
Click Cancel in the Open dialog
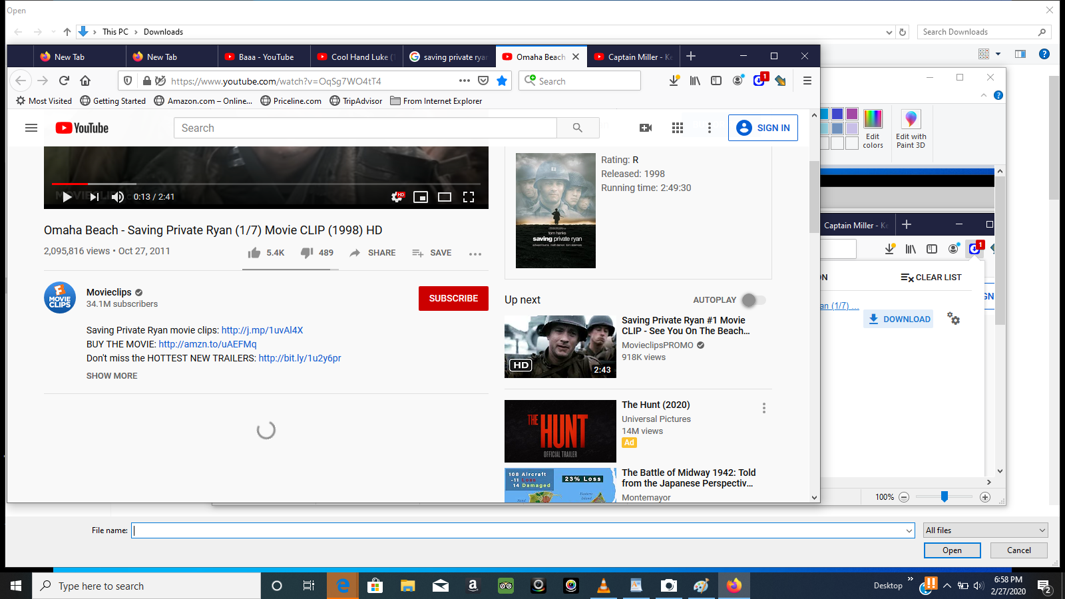pos(1018,550)
